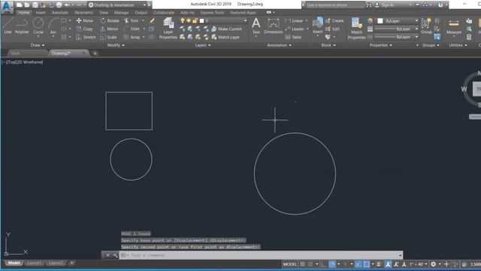Select the Dimension tool
This screenshot has height=271, width=481.
click(273, 26)
